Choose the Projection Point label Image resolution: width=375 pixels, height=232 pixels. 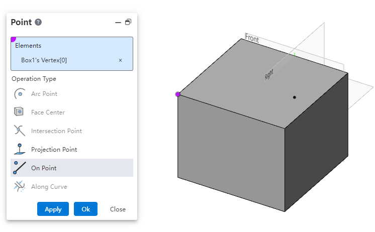click(x=54, y=150)
